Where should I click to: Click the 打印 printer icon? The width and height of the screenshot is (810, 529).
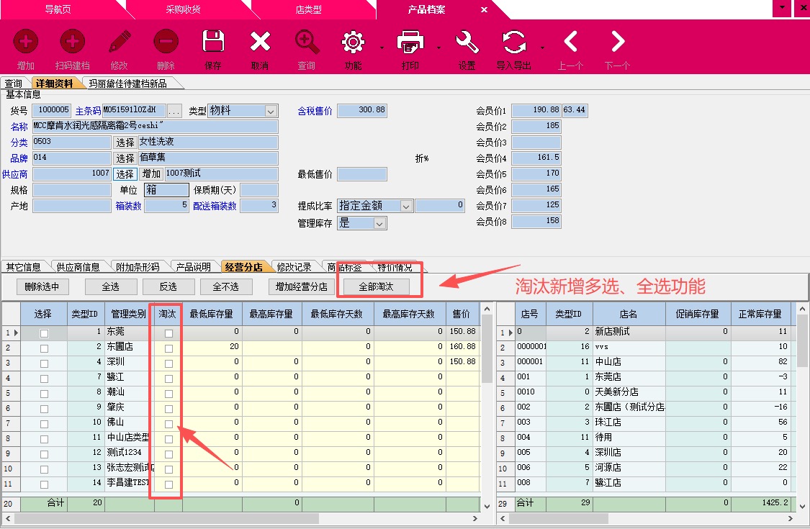410,42
